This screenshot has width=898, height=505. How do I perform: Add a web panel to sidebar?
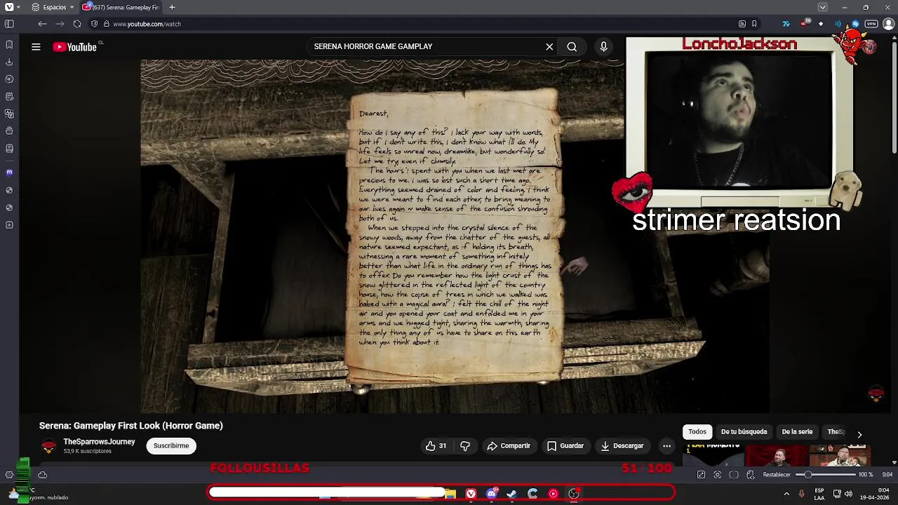tap(9, 225)
